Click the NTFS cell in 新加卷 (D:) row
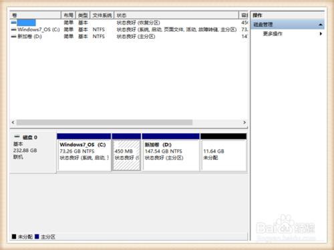This screenshot has height=250, width=334. 99,37
